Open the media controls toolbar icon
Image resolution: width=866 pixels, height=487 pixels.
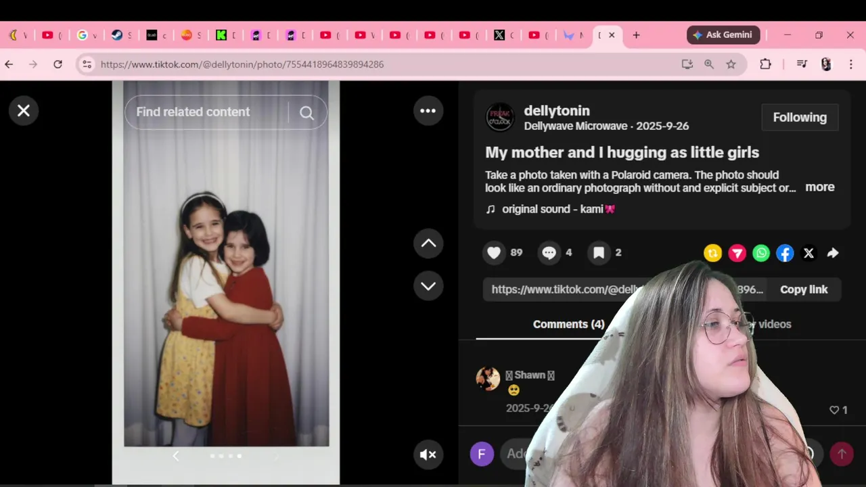pos(802,64)
